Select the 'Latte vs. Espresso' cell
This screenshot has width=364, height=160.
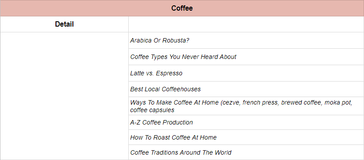pos(246,73)
